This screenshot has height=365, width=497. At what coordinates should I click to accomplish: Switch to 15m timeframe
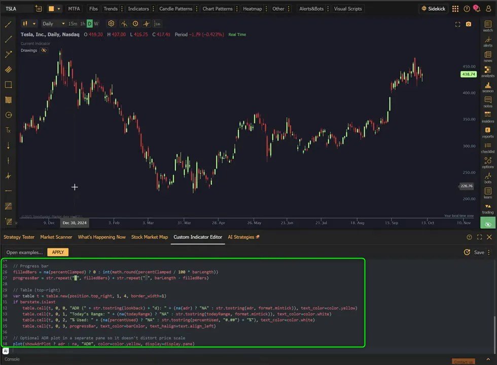click(73, 24)
